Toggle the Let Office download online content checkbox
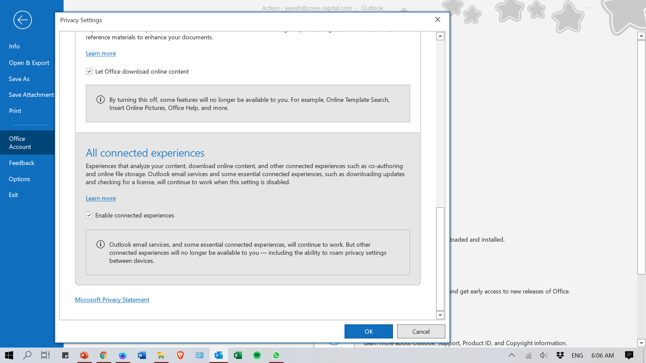Viewport: 646px width, 363px height. (x=89, y=71)
